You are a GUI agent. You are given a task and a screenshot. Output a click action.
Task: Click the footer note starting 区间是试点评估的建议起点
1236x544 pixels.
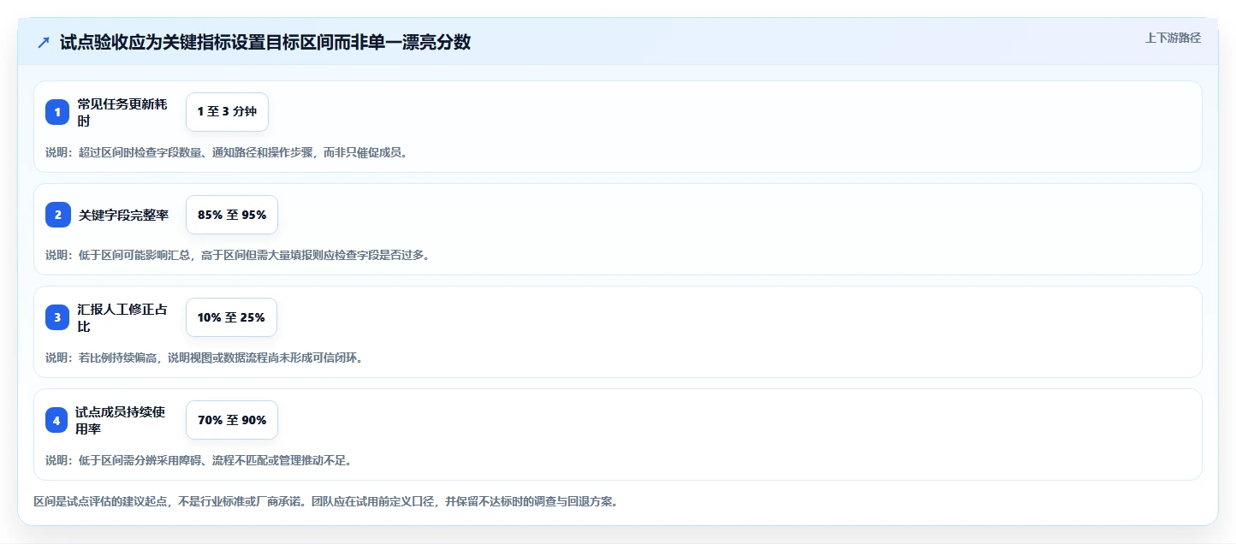click(326, 502)
